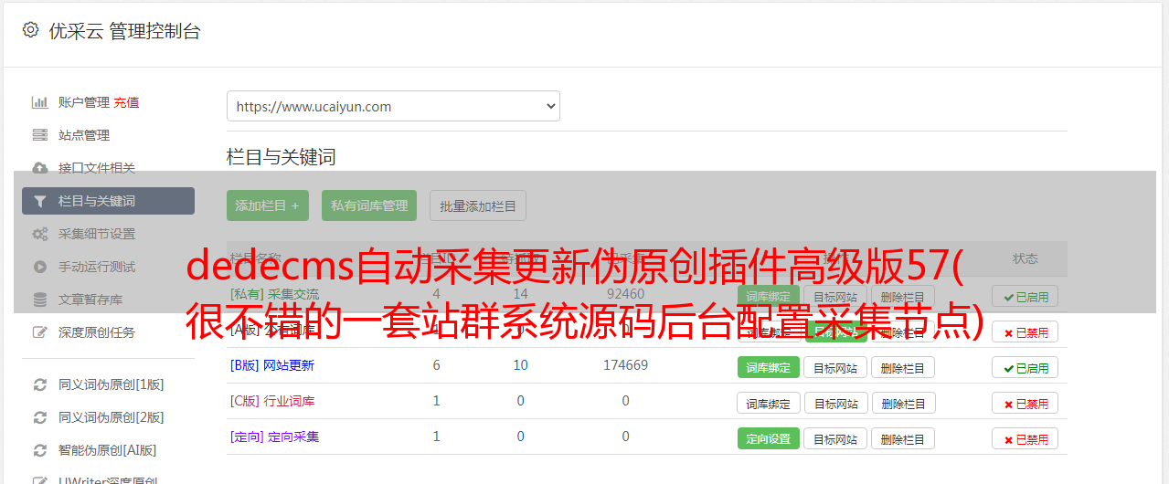
Task: Toggle 已禁用 status of 定向采集 row
Action: click(1026, 438)
